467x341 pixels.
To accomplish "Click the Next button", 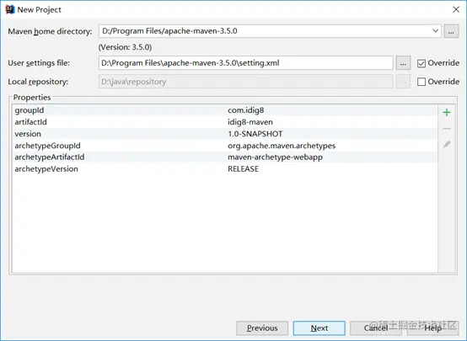I will click(319, 328).
